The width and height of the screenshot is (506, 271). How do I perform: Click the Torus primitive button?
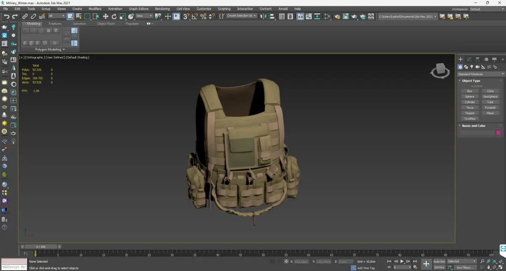pyautogui.click(x=470, y=107)
